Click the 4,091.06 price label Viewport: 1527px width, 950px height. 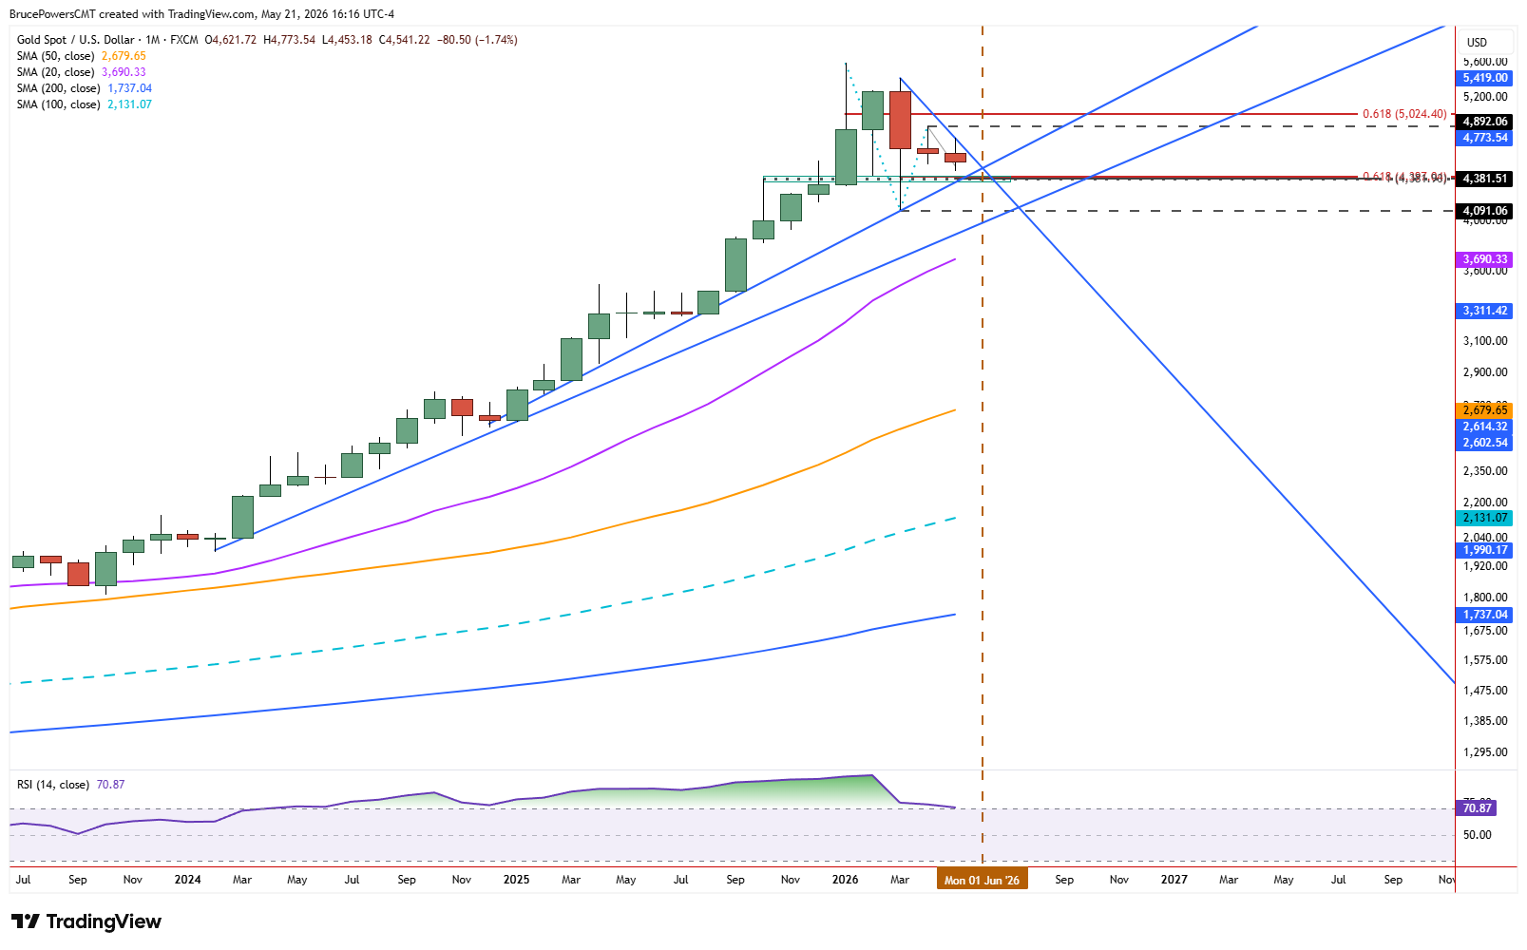(1484, 211)
